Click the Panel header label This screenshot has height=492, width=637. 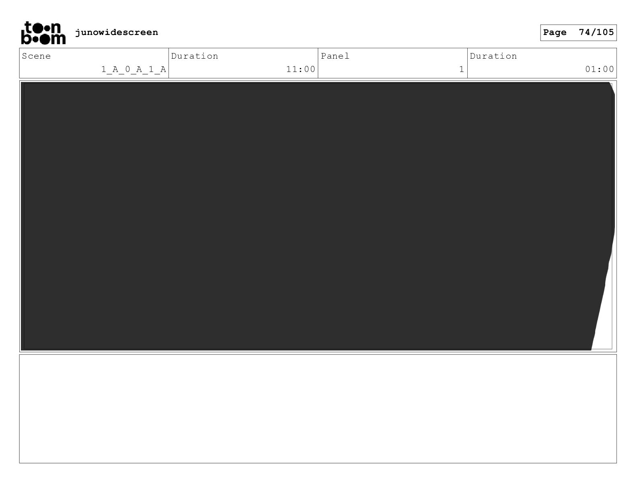click(335, 56)
